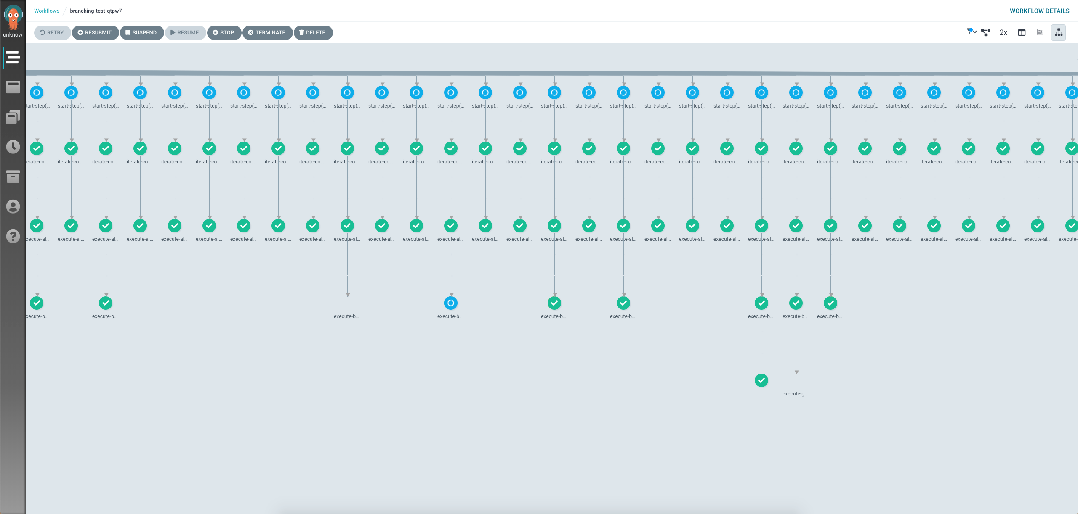Enable the node filter toggle
The width and height of the screenshot is (1078, 514).
[x=969, y=32]
